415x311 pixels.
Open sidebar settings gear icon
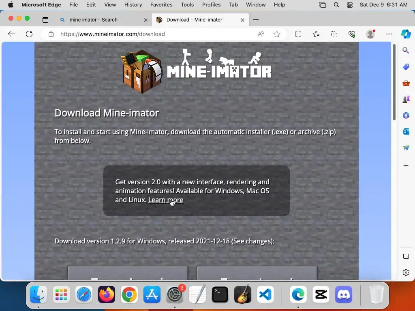click(406, 273)
